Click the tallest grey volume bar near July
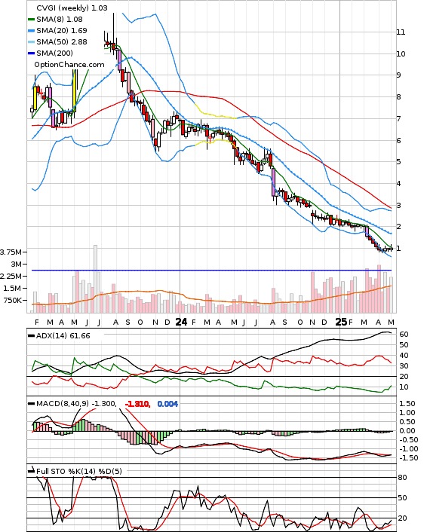 (96, 279)
